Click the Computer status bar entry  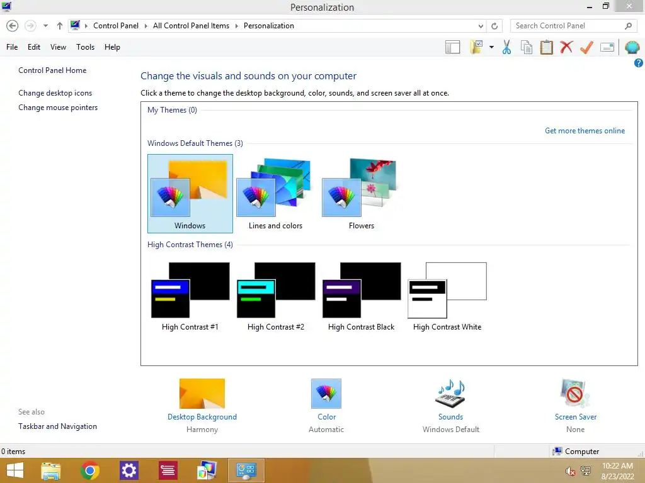coord(576,452)
